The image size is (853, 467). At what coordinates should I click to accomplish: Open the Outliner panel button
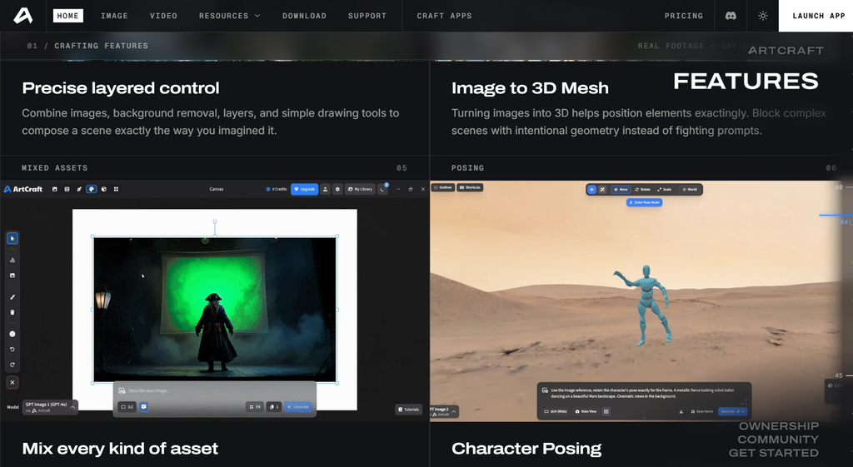(443, 187)
